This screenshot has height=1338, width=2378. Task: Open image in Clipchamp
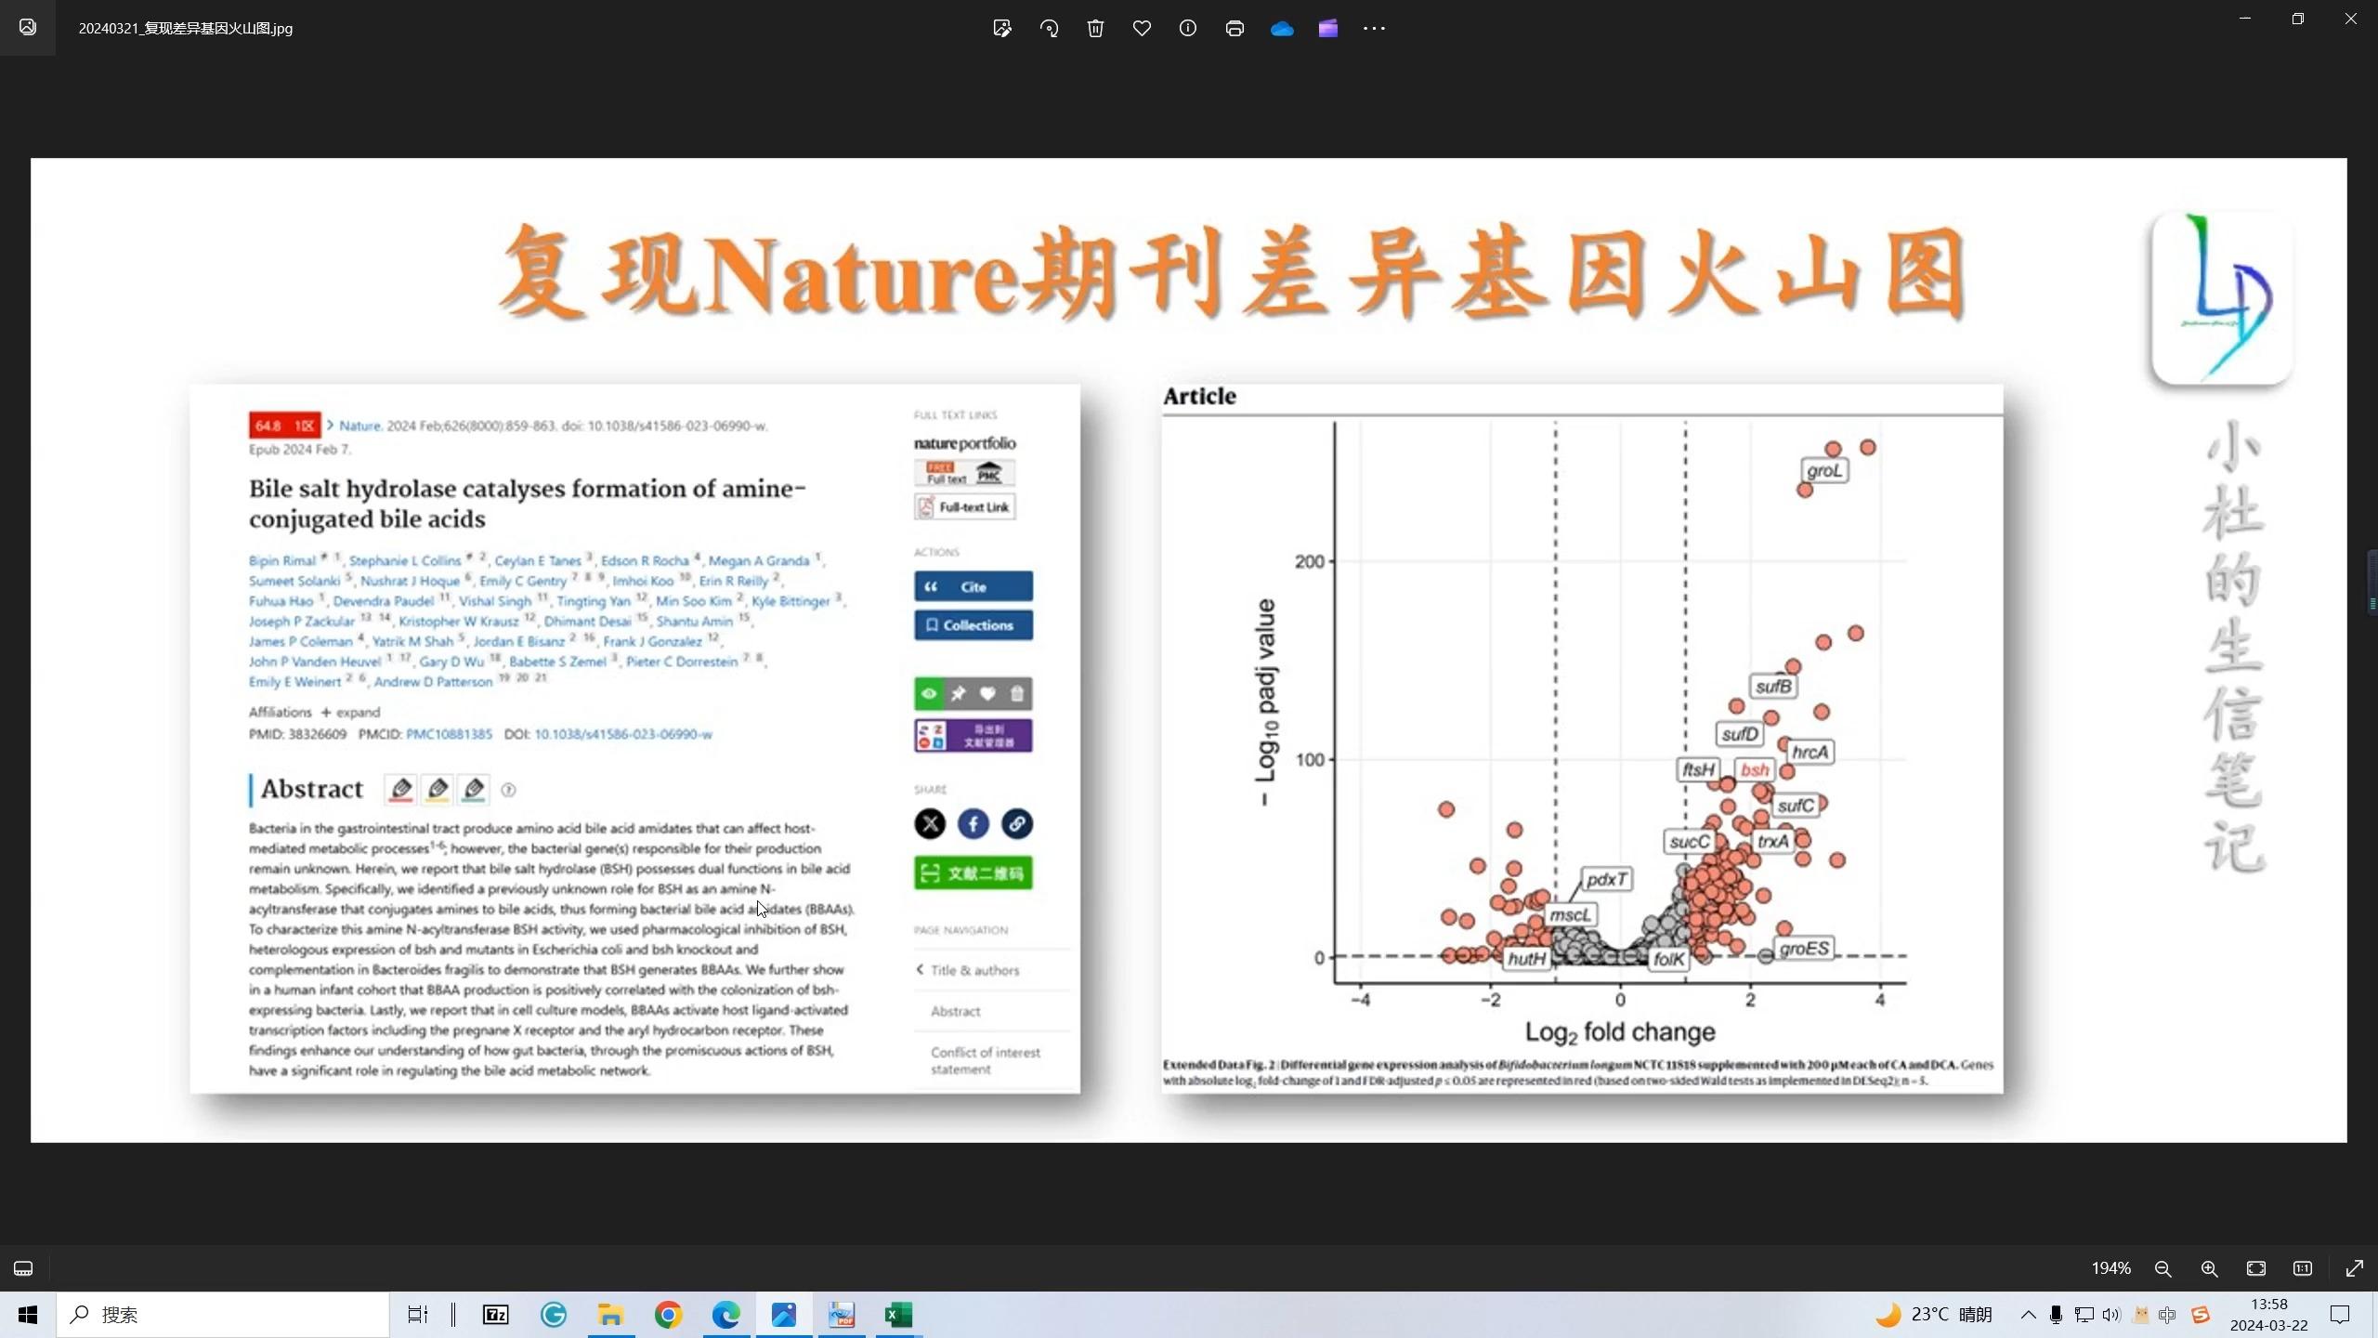click(1327, 28)
